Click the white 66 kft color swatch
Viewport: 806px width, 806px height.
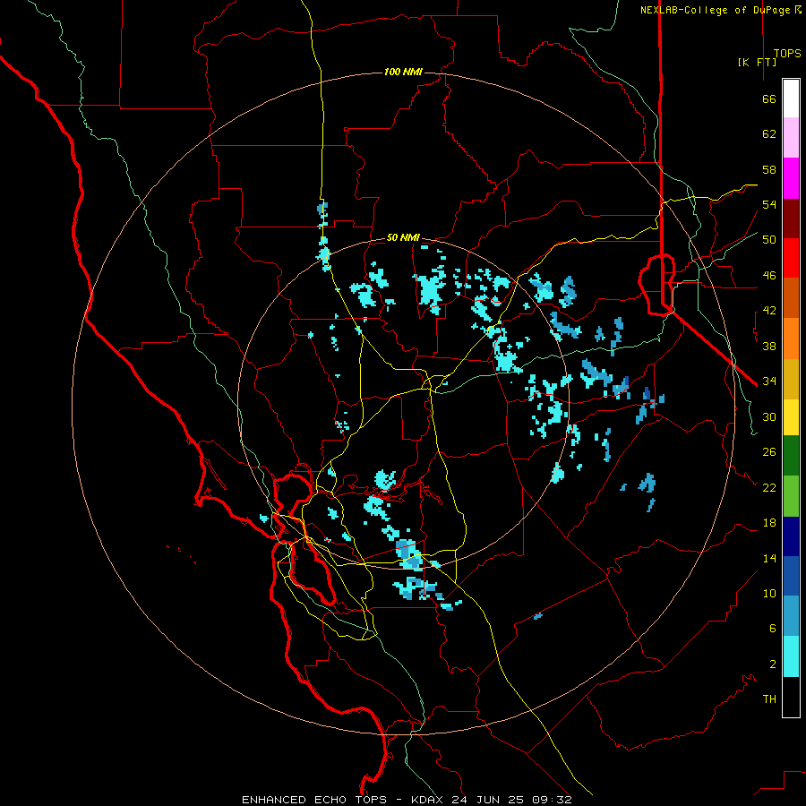[x=791, y=99]
